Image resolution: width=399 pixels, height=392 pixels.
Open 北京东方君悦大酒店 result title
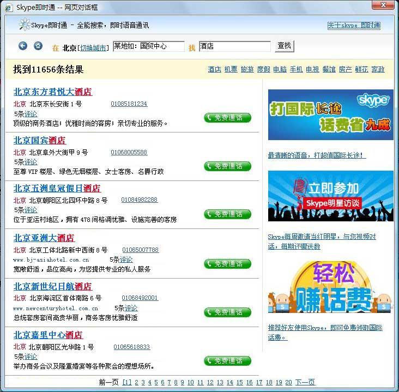53,92
